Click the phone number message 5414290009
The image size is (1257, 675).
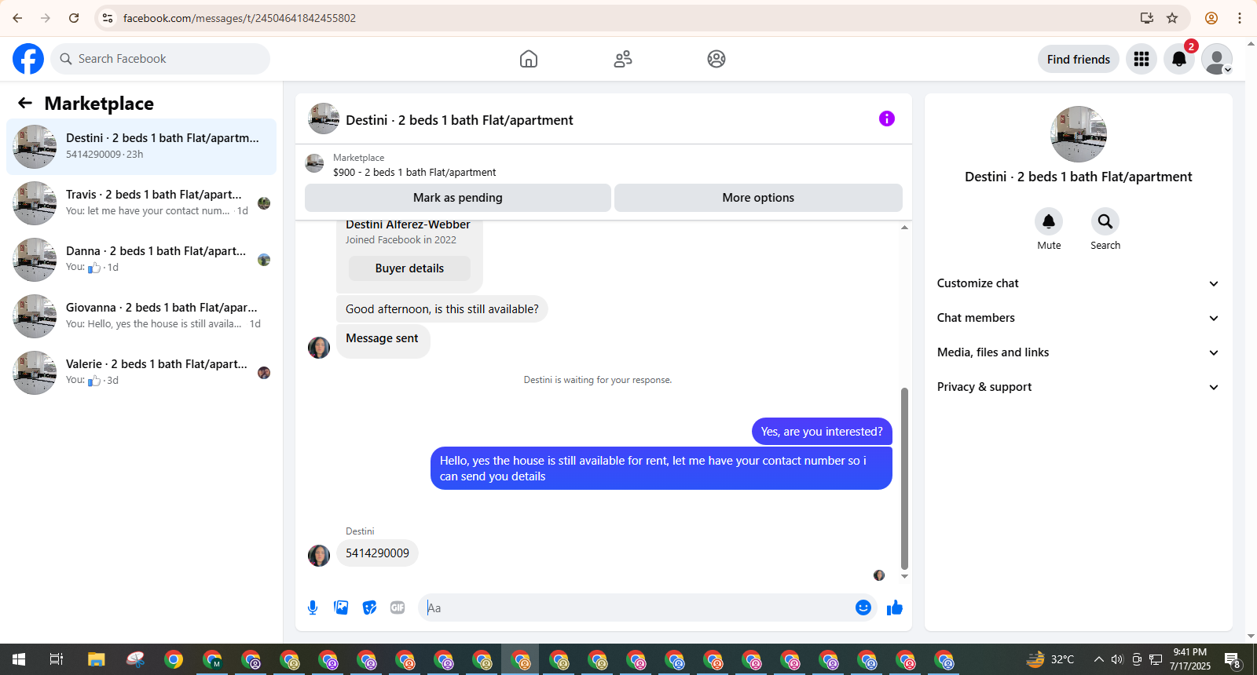[377, 553]
